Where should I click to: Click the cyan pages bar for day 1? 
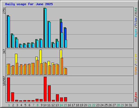click(9, 32)
